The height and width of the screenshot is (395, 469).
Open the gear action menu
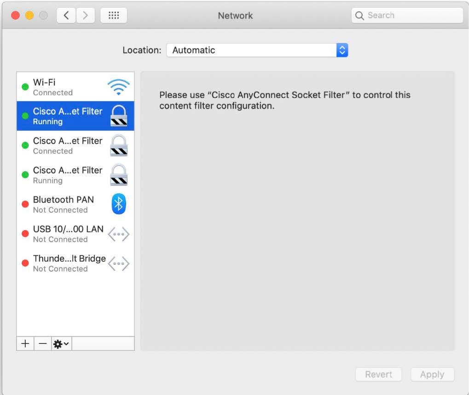pos(61,343)
